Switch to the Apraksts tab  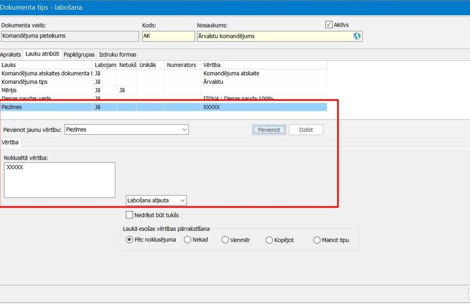click(x=10, y=54)
